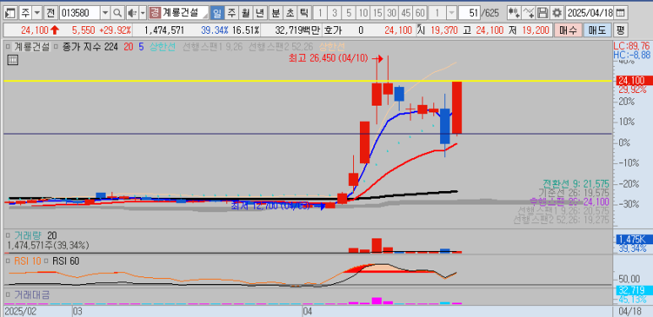
Task: Click the speaker sound icon
Action: pos(132,14)
